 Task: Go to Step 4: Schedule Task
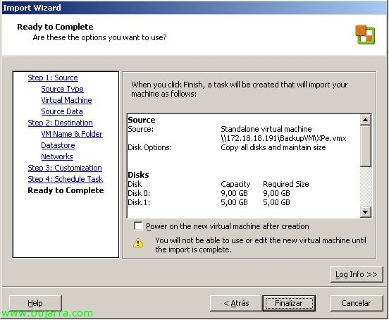pyautogui.click(x=66, y=179)
